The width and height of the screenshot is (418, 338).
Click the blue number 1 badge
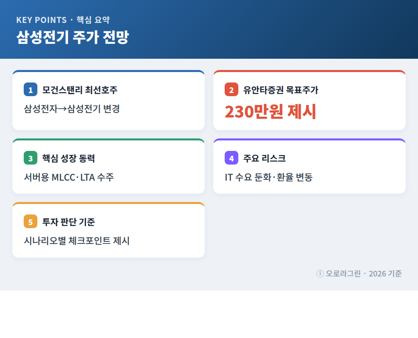(31, 89)
